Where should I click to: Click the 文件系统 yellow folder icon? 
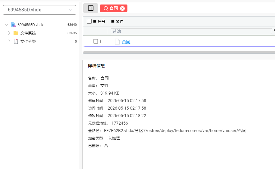[16, 33]
